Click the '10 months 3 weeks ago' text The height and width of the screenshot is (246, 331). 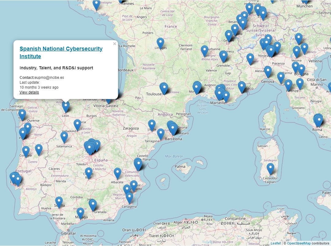[39, 87]
